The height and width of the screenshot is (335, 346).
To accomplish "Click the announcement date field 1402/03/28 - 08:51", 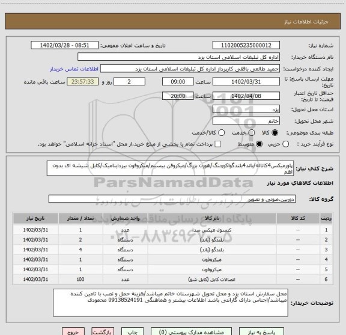I will [x=65, y=45].
